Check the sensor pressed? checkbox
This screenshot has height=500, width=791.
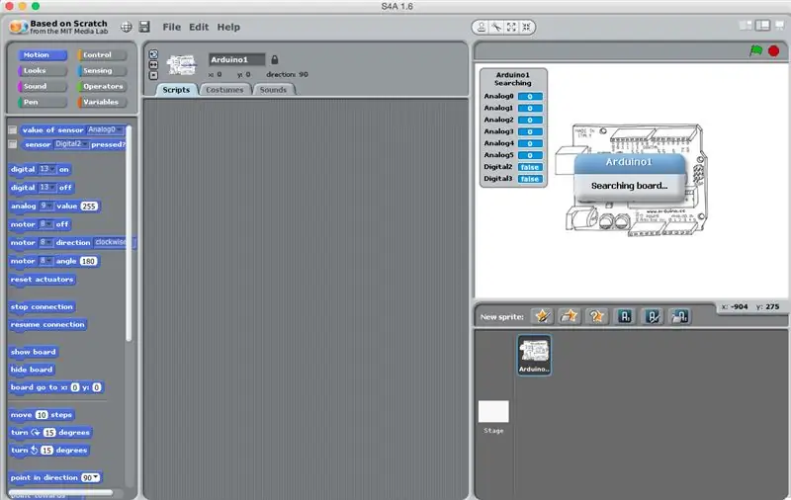(x=12, y=144)
